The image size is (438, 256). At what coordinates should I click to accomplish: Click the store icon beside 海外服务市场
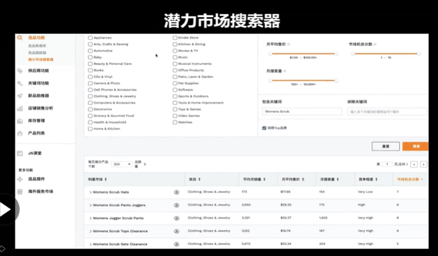tap(20, 192)
